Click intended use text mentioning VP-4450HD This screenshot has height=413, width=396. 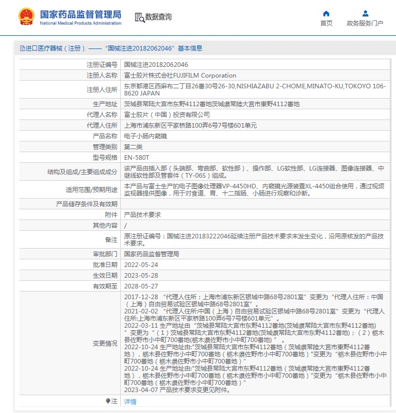click(x=254, y=189)
